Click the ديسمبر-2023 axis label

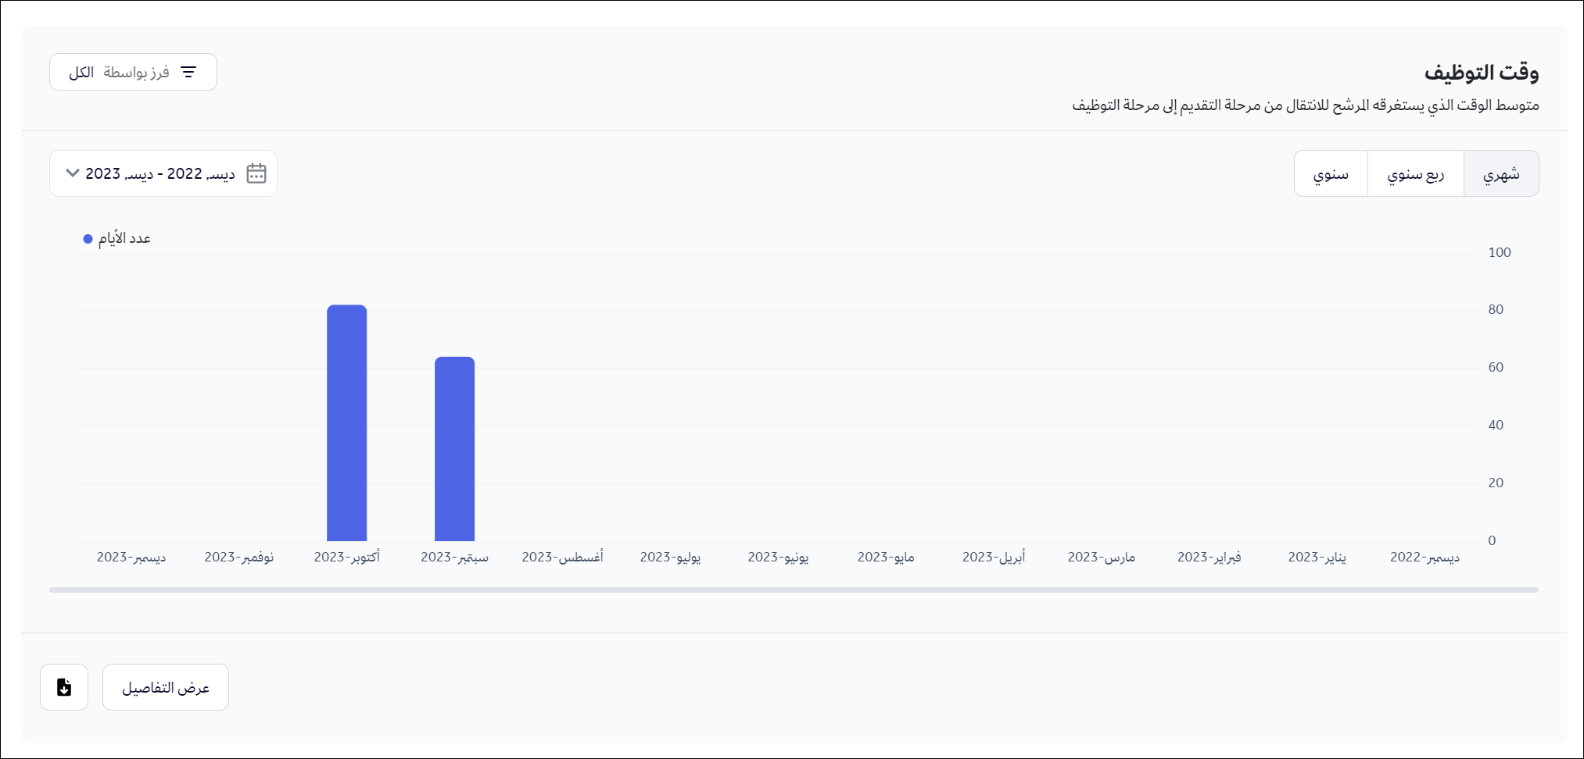[131, 557]
